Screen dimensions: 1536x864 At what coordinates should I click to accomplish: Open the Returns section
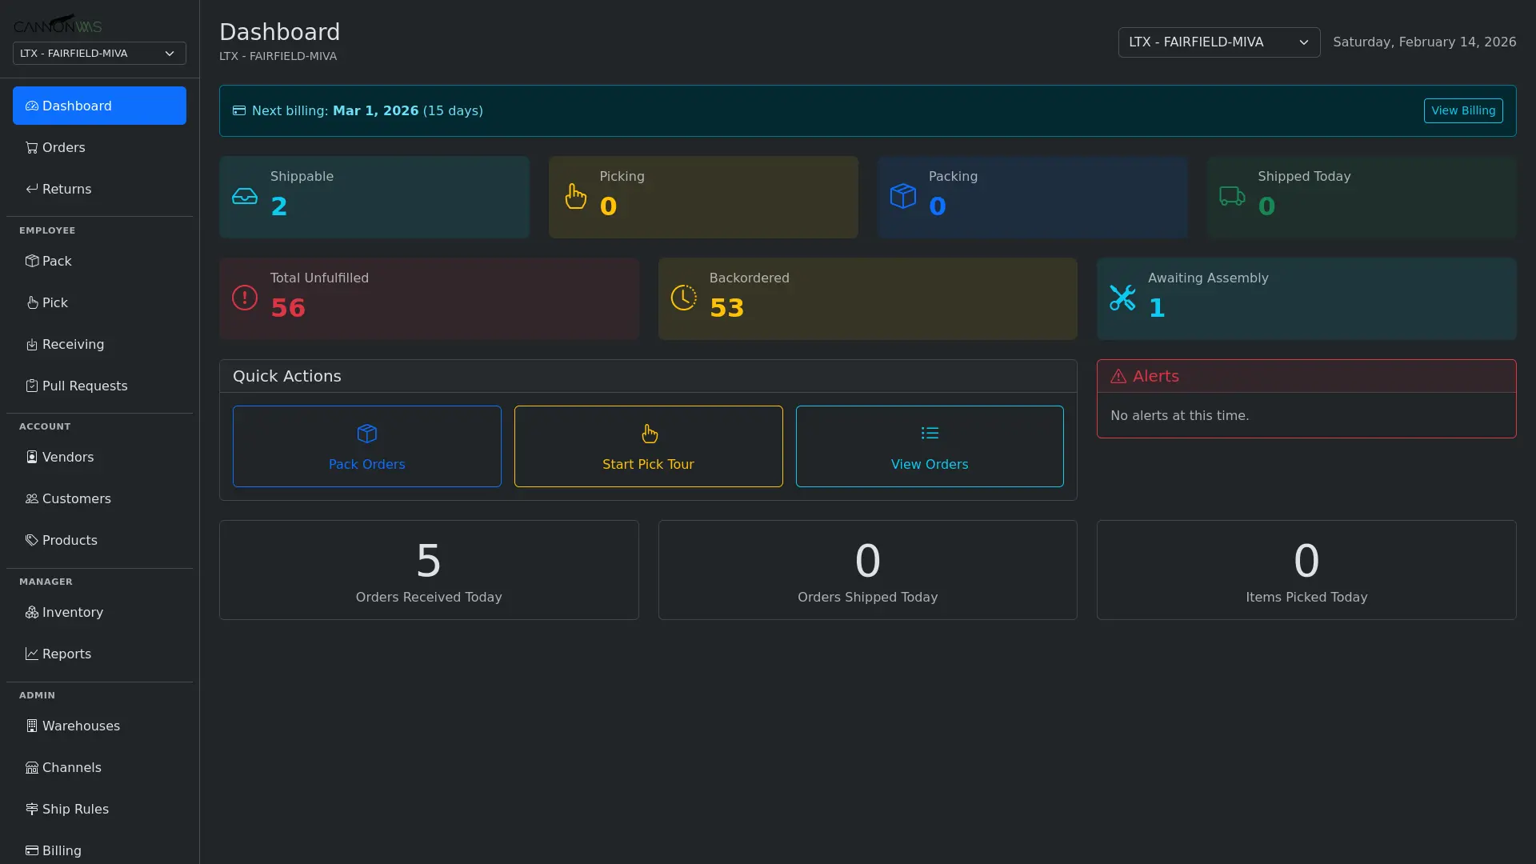point(66,189)
